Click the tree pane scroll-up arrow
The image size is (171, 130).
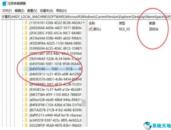click(84, 23)
